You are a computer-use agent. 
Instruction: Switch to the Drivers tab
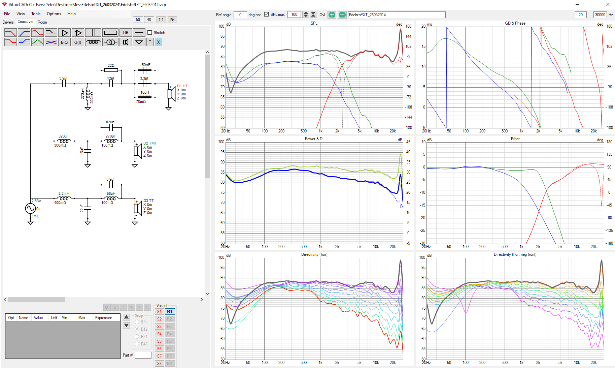pos(8,22)
